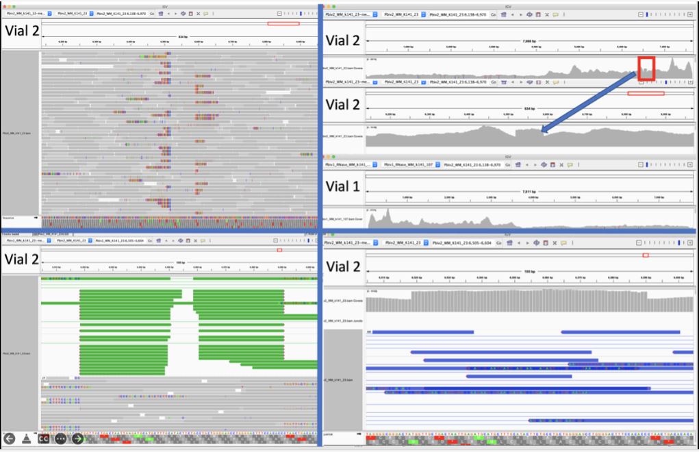Viewport: 699px width, 452px height.
Task: Click Go button in bottom-right blue-reads window
Action: point(499,243)
